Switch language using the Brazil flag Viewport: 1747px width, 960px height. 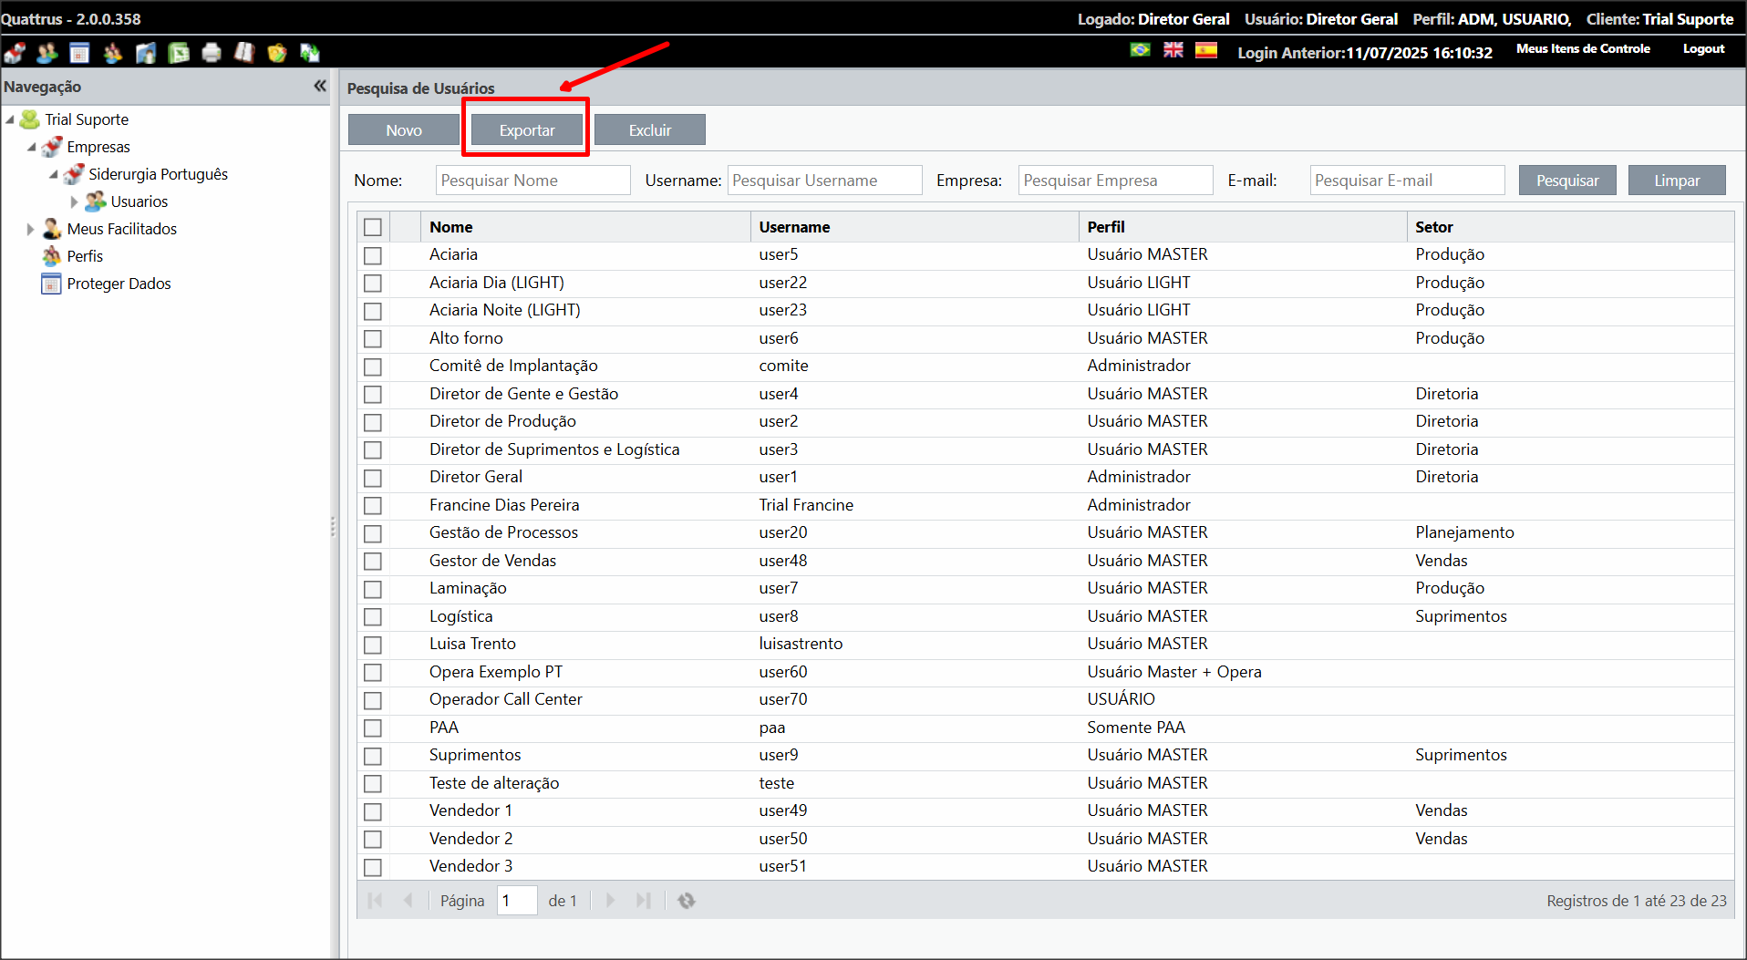[1140, 50]
